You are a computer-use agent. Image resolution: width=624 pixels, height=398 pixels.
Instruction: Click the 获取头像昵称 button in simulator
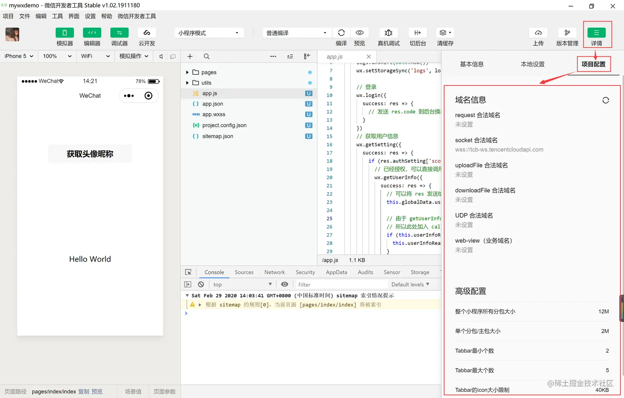[x=90, y=154]
